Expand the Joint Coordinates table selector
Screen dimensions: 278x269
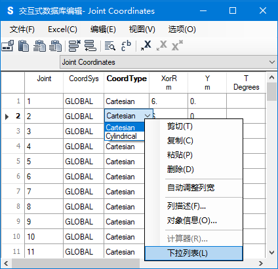(x=272, y=62)
